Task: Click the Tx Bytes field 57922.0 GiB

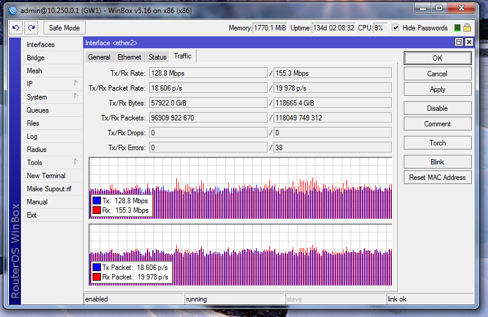Action: point(208,102)
